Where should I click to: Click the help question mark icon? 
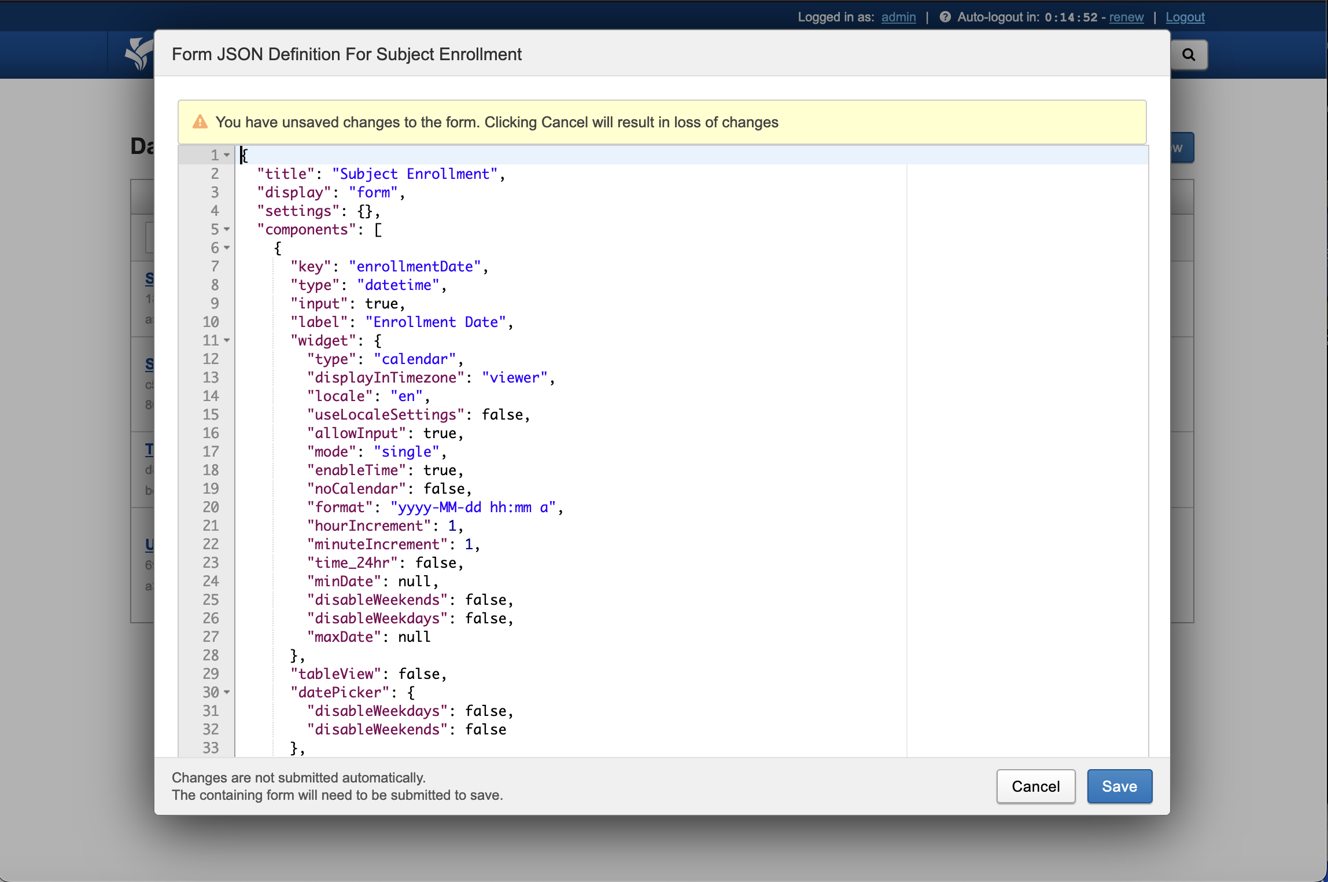tap(945, 17)
